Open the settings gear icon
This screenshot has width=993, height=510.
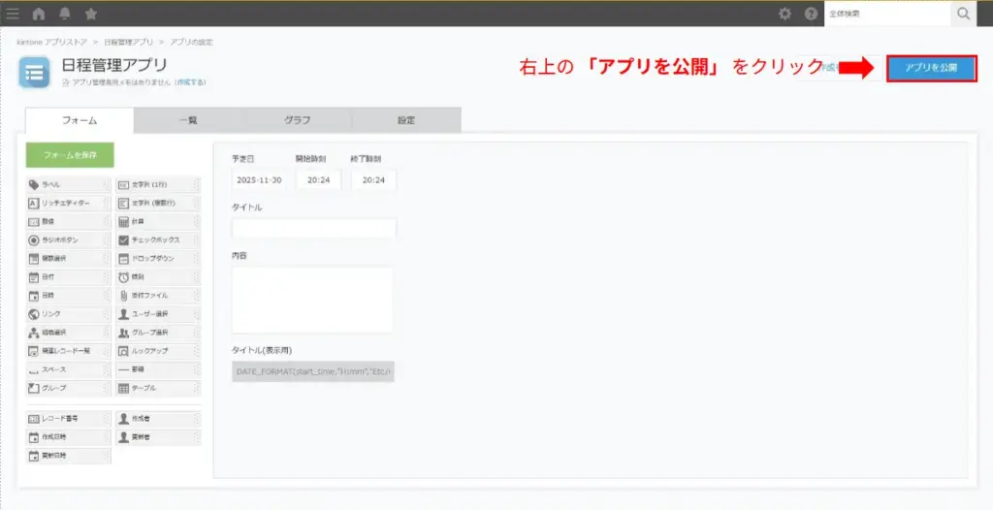[785, 14]
